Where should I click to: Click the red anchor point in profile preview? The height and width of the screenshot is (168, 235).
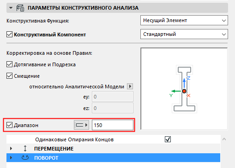point(184,91)
